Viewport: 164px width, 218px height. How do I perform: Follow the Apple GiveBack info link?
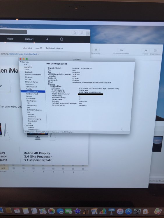24,54
